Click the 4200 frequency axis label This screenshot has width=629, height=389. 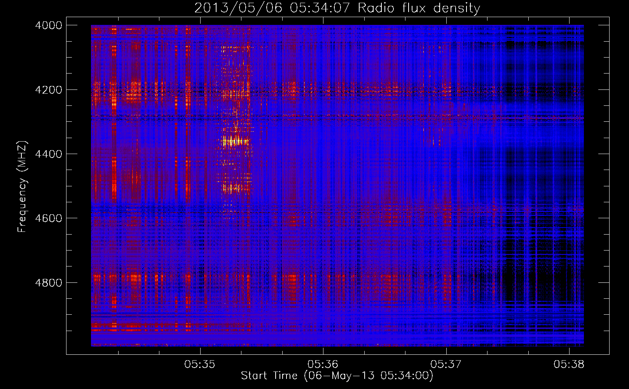point(49,90)
